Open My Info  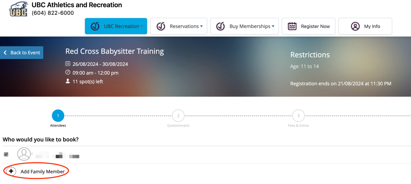point(365,26)
